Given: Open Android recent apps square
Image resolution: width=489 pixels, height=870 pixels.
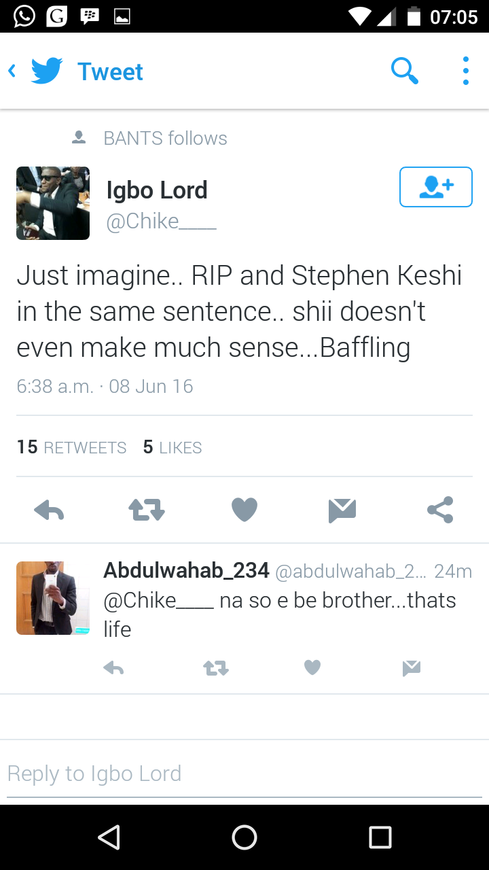Looking at the screenshot, I should tap(380, 837).
